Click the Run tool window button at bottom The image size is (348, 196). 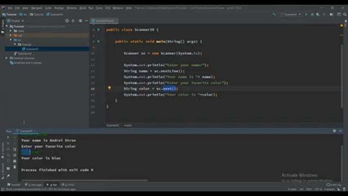point(52,185)
